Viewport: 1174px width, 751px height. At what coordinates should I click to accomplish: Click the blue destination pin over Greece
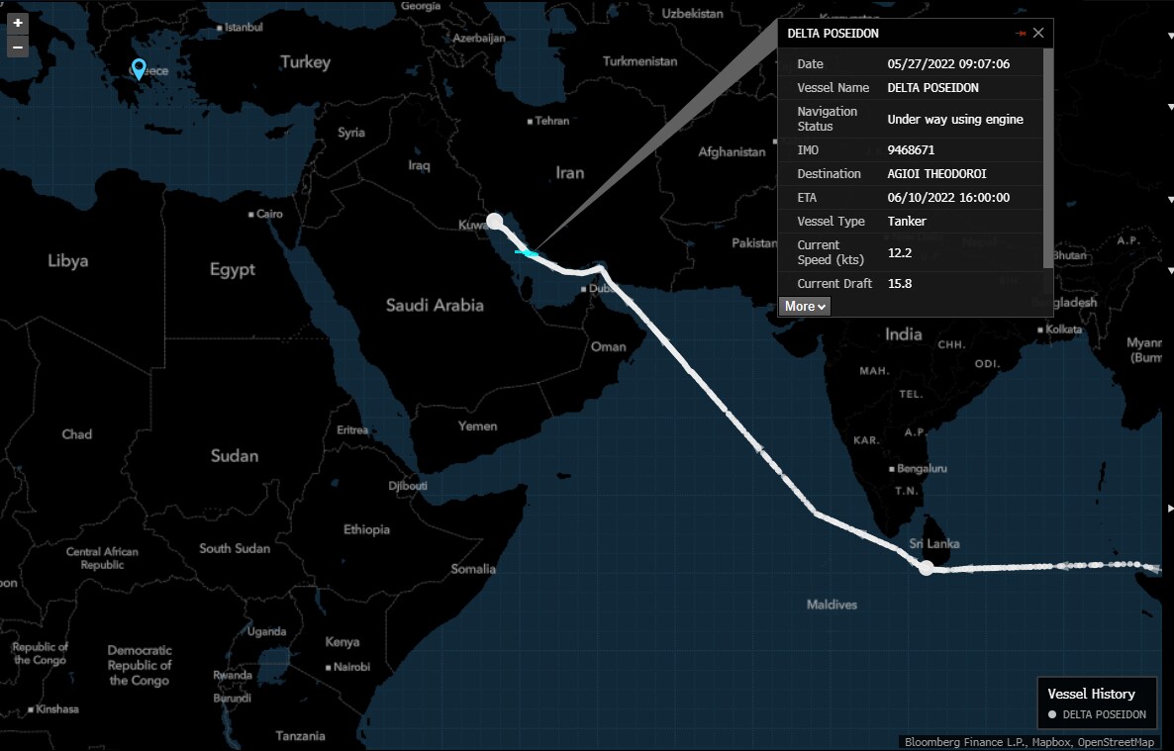tap(139, 69)
